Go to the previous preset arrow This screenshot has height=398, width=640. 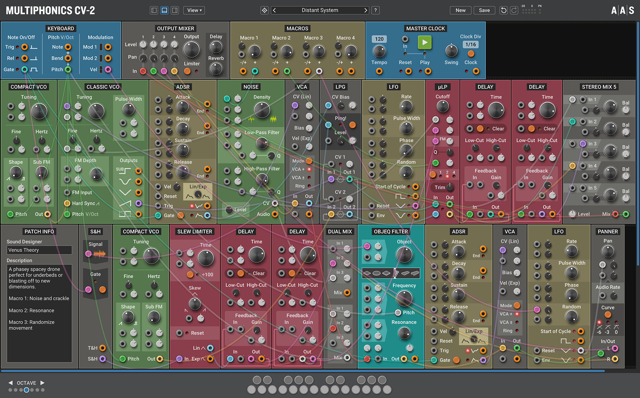(274, 10)
